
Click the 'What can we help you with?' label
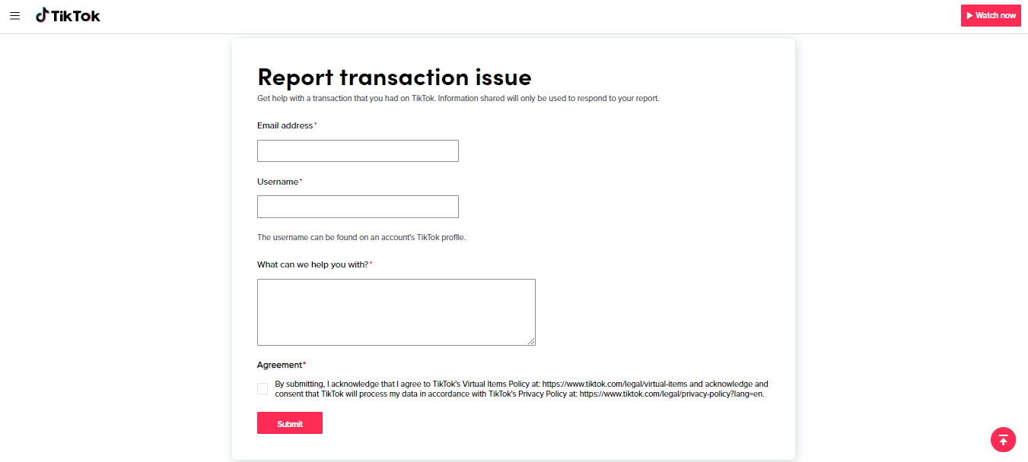click(313, 264)
